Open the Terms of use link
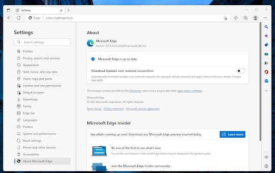This screenshot has width=275, height=173. click(x=94, y=109)
